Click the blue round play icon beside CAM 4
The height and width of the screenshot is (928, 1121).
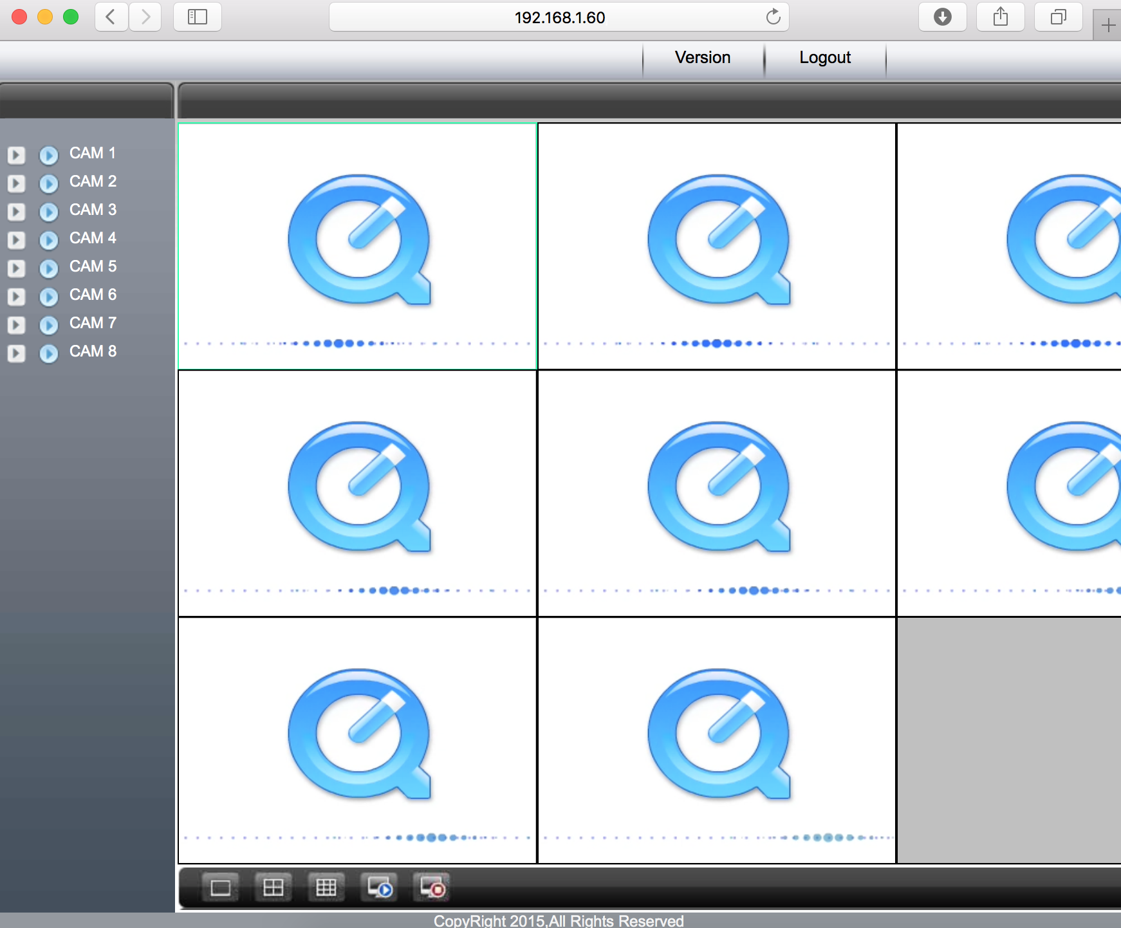point(49,240)
